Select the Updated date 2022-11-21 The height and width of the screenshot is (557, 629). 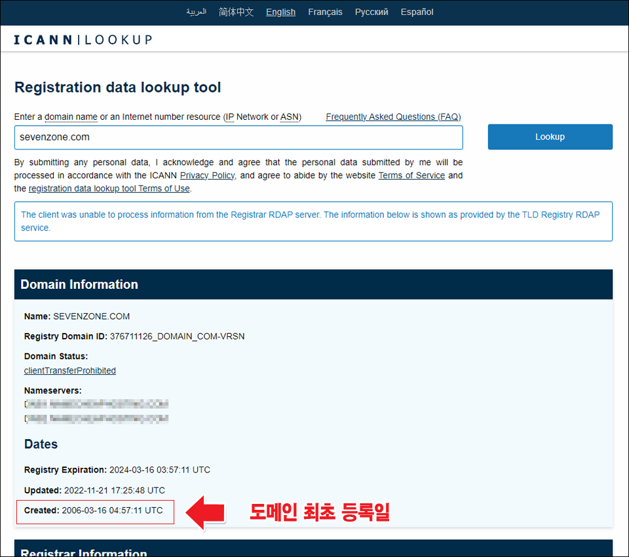(x=94, y=490)
